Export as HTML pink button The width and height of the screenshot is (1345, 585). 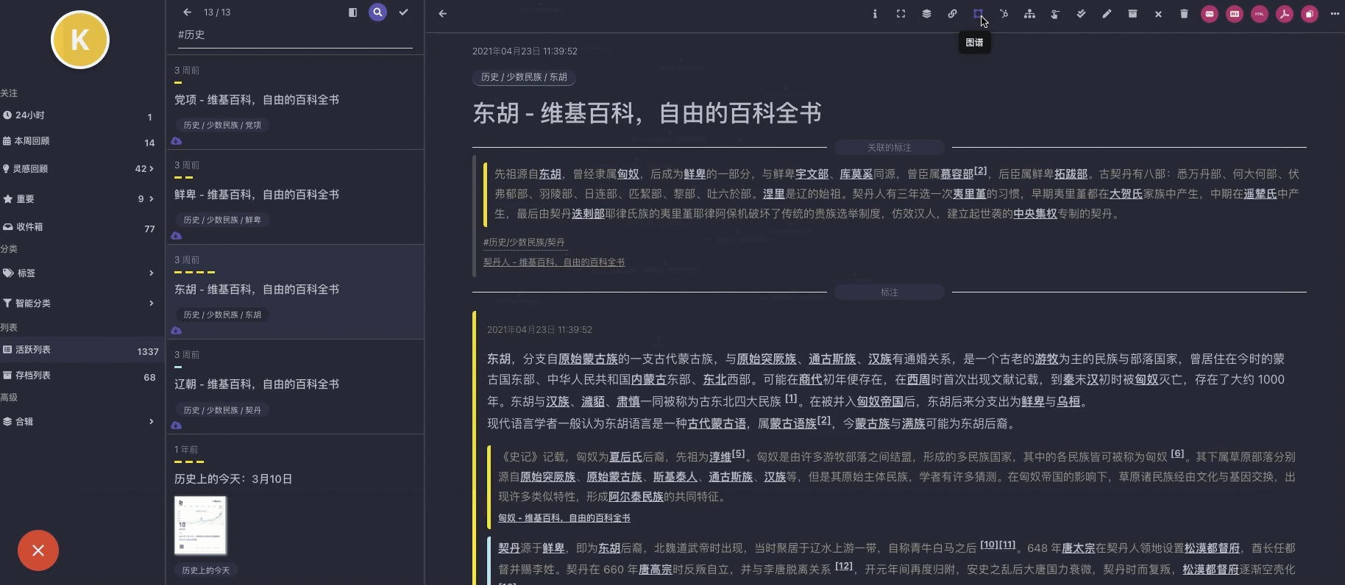tap(1260, 14)
